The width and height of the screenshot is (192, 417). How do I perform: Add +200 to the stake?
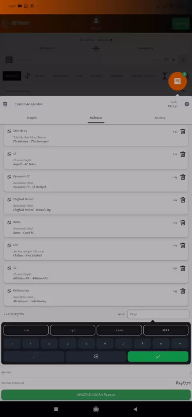pos(119,330)
